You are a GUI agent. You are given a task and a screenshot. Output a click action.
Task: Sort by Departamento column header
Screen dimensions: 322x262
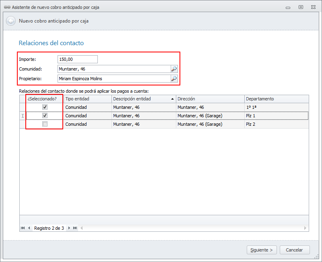click(x=277, y=99)
